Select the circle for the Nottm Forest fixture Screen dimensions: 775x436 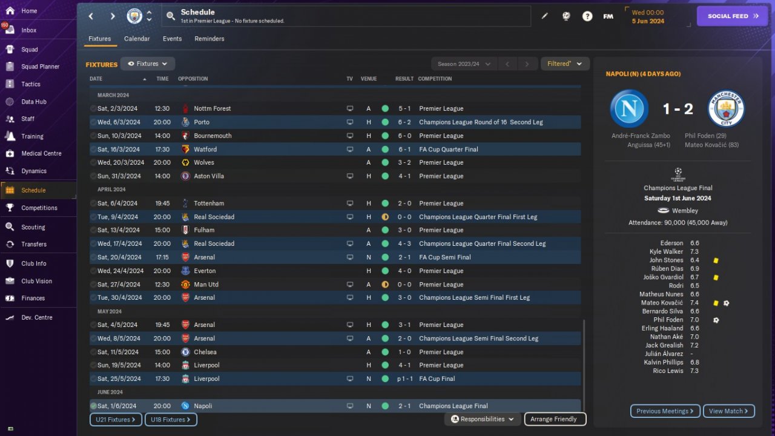93,109
